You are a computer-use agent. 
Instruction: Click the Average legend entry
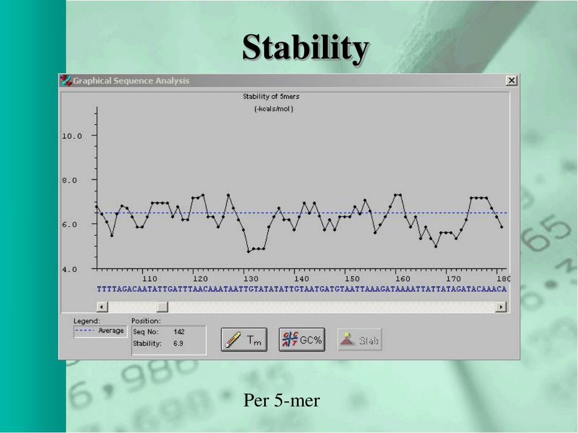pos(100,330)
